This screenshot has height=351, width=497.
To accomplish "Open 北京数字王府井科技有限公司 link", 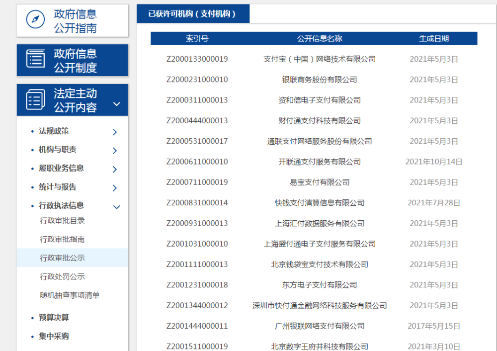I will point(320,347).
